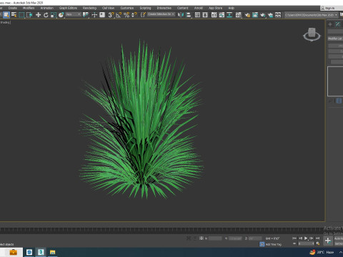This screenshot has width=343, height=257.
Task: Open weather widget in the system tray
Action: (322, 252)
